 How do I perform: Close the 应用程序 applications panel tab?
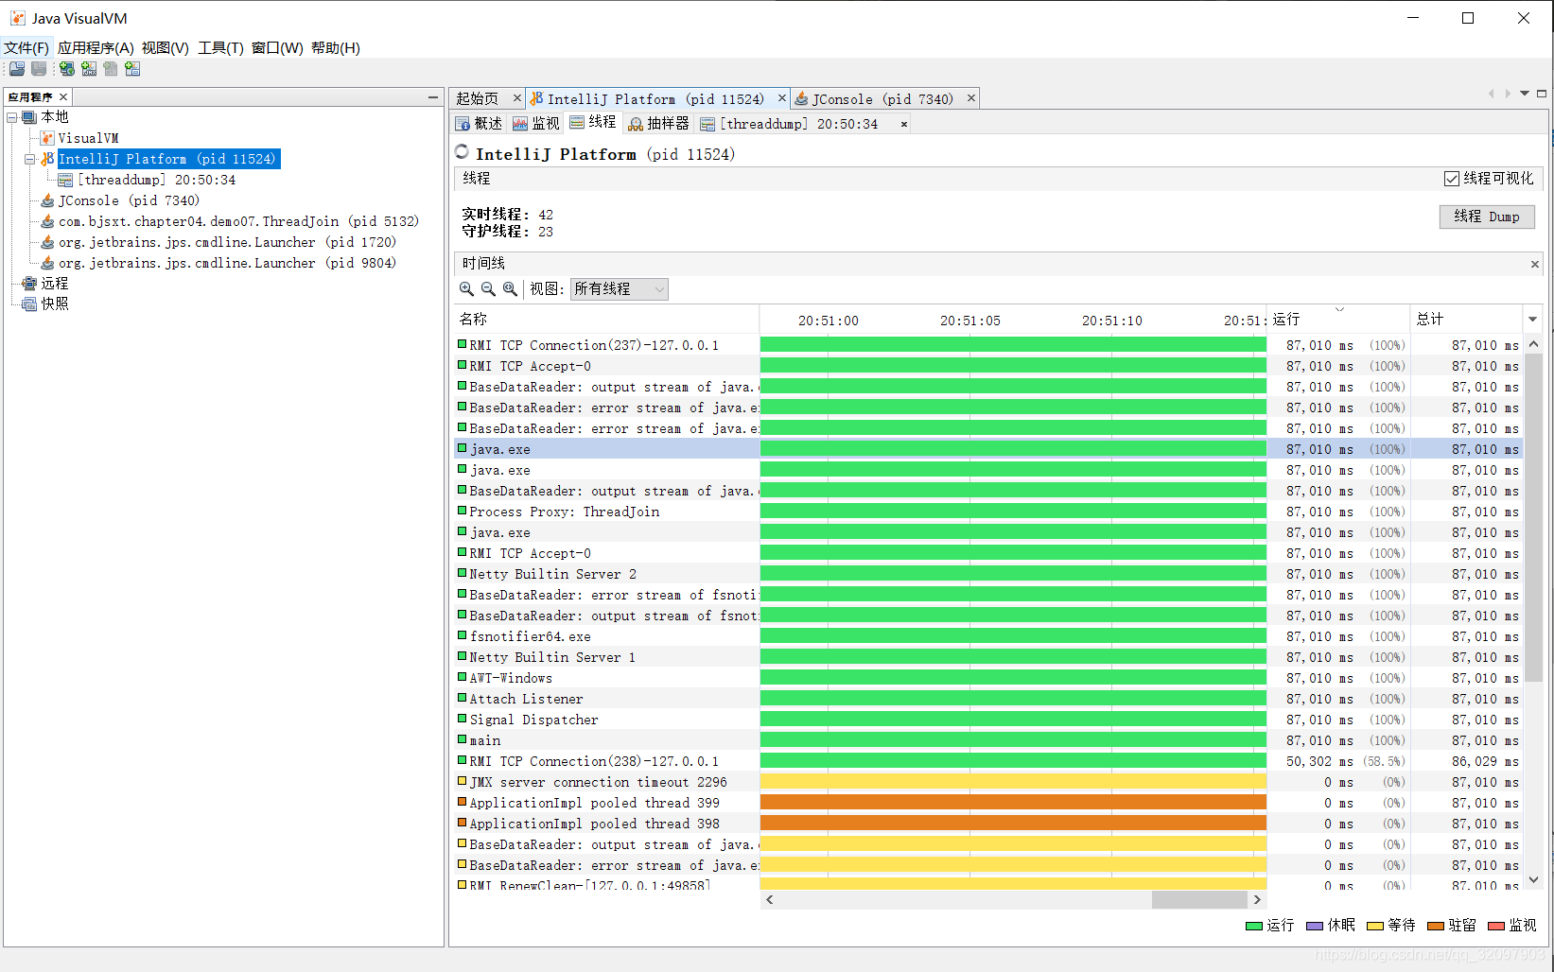pos(63,96)
